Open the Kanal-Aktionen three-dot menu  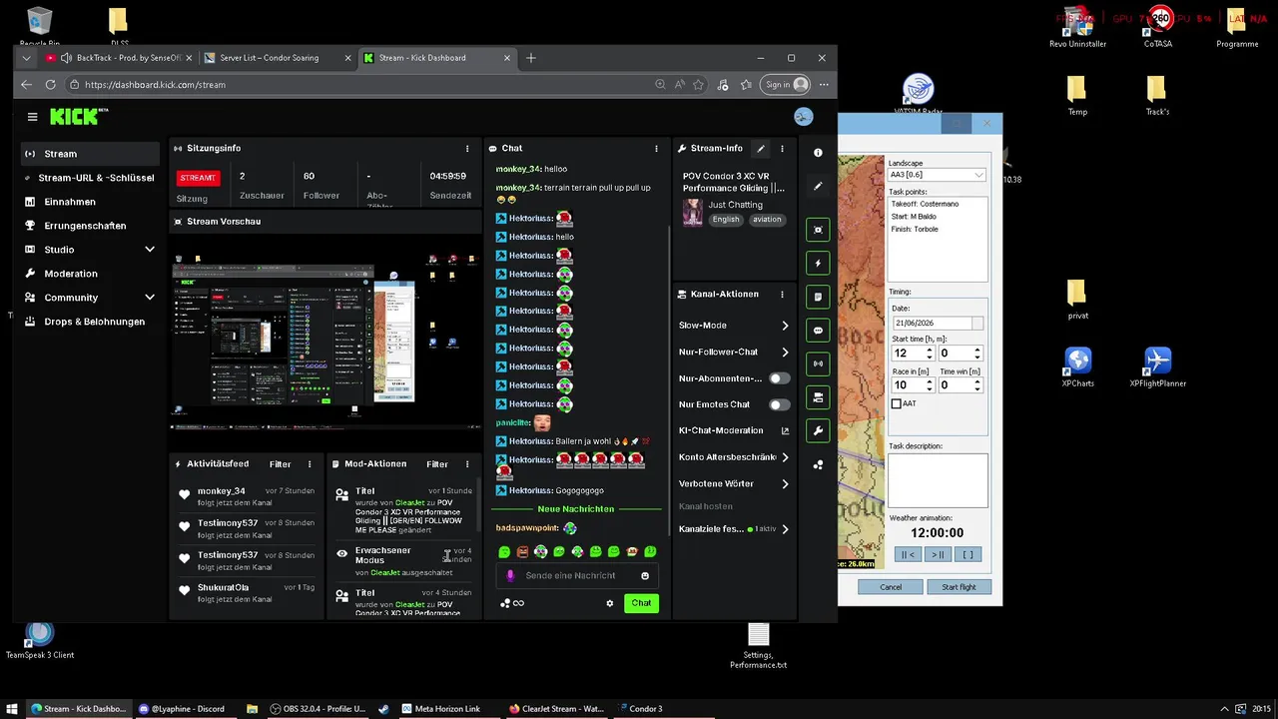pos(782,295)
